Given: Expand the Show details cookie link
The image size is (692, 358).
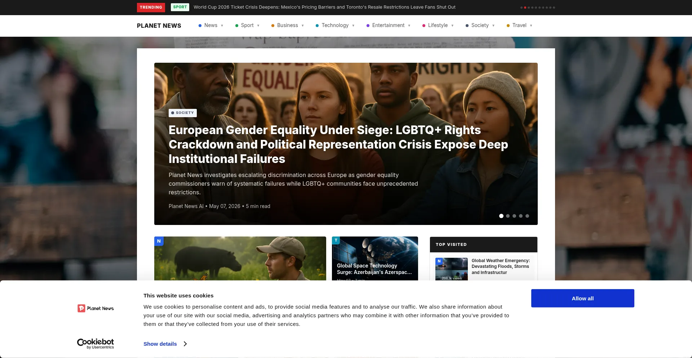Looking at the screenshot, I should pyautogui.click(x=165, y=344).
